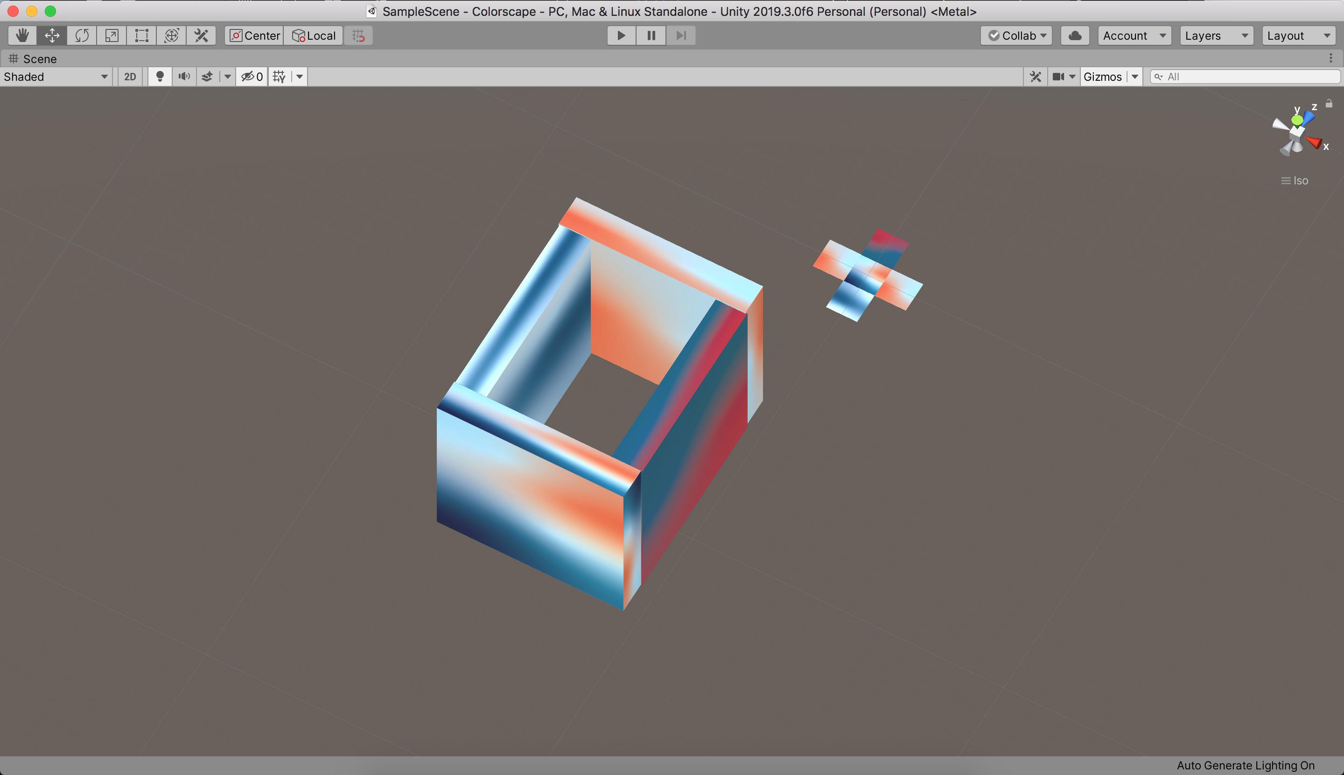Open scene component tools icon
1344x775 pixels.
point(1036,77)
